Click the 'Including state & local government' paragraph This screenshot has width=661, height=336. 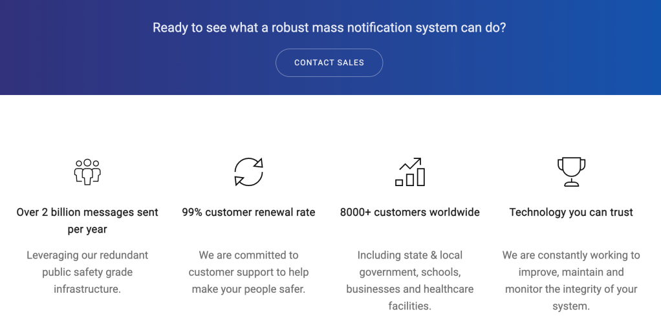[409, 280]
